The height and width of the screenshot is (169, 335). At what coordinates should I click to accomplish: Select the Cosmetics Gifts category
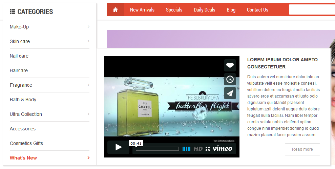pos(26,143)
